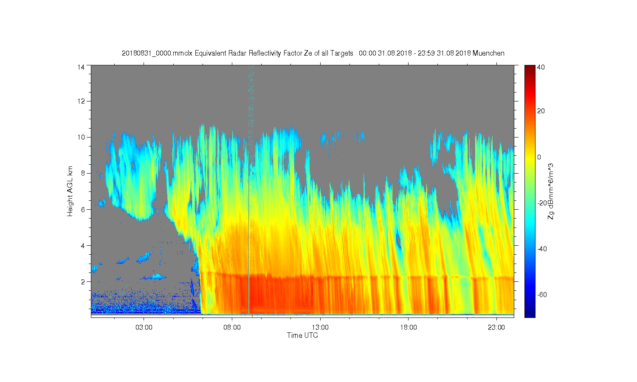Viewport: 637px width, 382px height.
Task: Click the "Height AGL km" y-axis label
Action: click(70, 191)
